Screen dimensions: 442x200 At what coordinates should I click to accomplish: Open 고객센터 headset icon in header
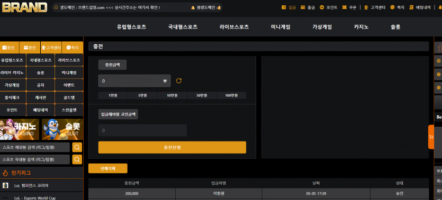(x=366, y=7)
